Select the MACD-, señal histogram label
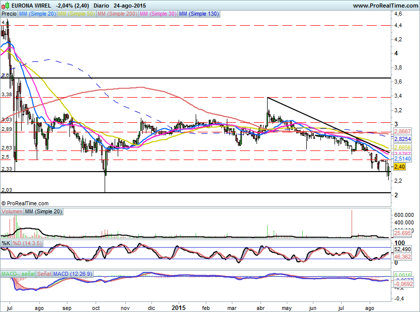This screenshot has height=312, width=420. (x=18, y=274)
